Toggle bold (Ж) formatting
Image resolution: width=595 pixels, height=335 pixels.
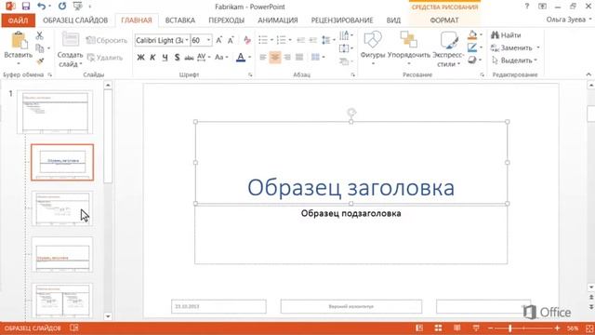click(x=140, y=58)
